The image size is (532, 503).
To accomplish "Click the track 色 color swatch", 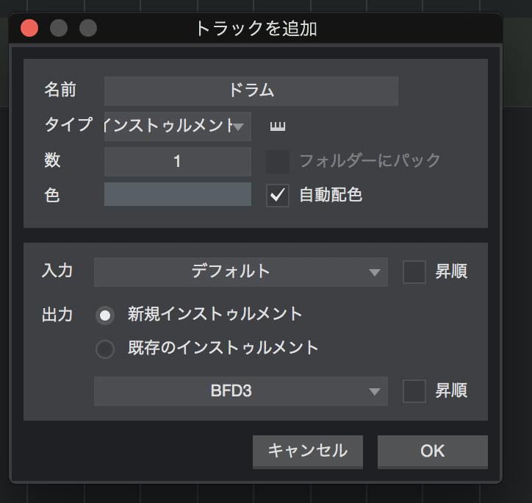I will (178, 195).
